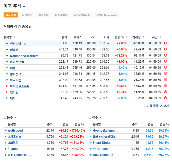
Task: Open the 급등주 » heading link
Action: coord(10,117)
